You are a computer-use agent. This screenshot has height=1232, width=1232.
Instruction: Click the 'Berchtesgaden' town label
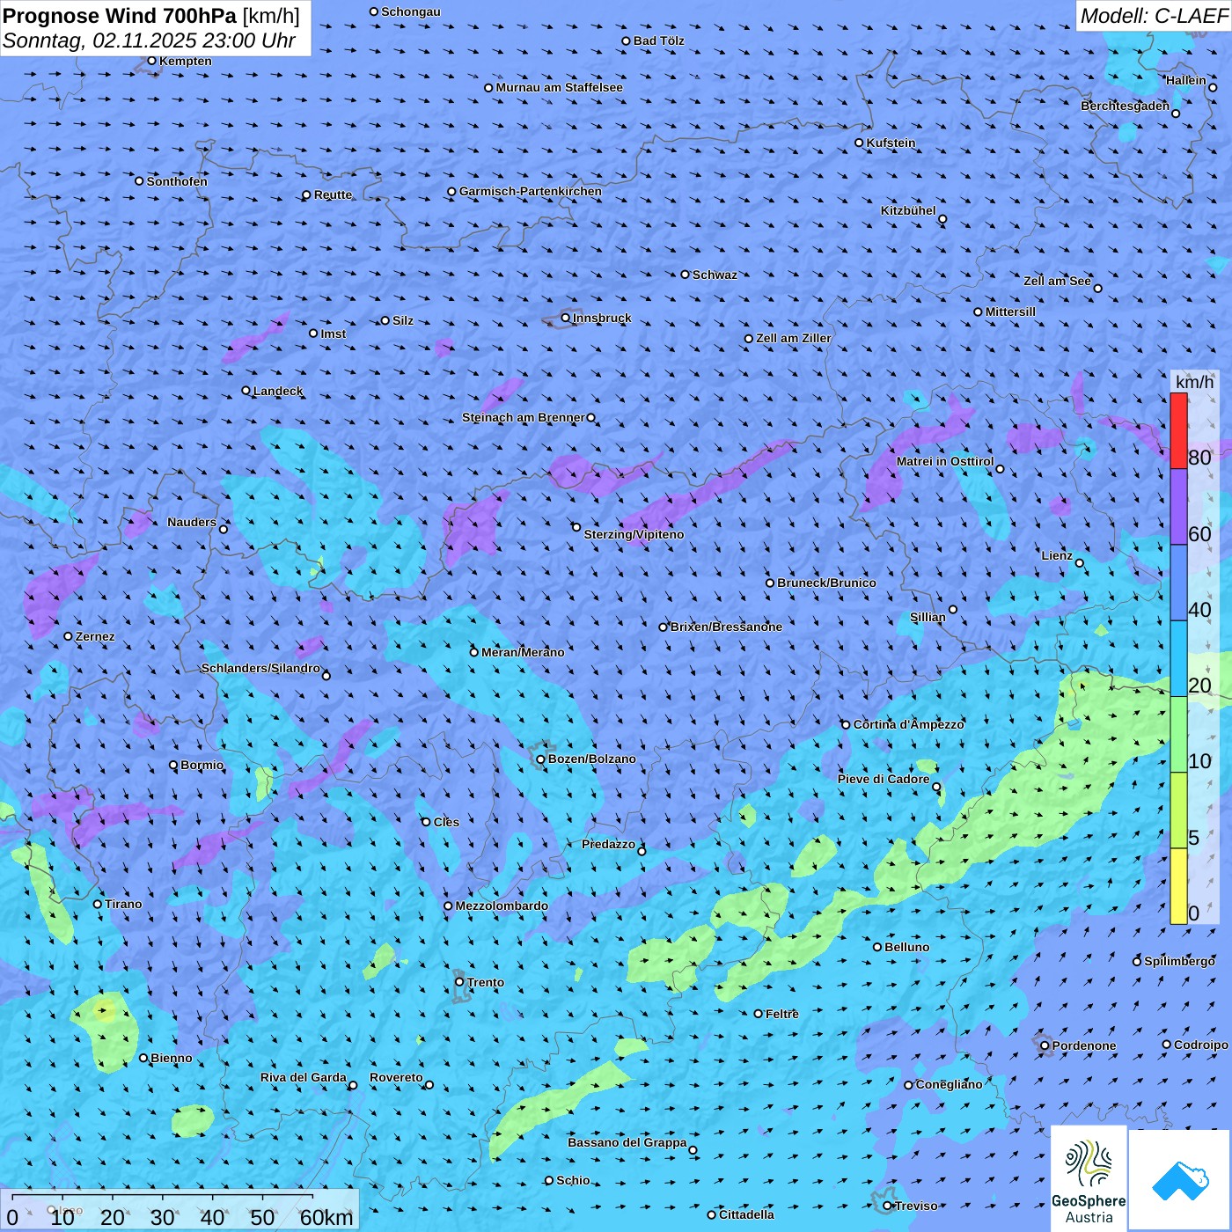click(x=1126, y=106)
